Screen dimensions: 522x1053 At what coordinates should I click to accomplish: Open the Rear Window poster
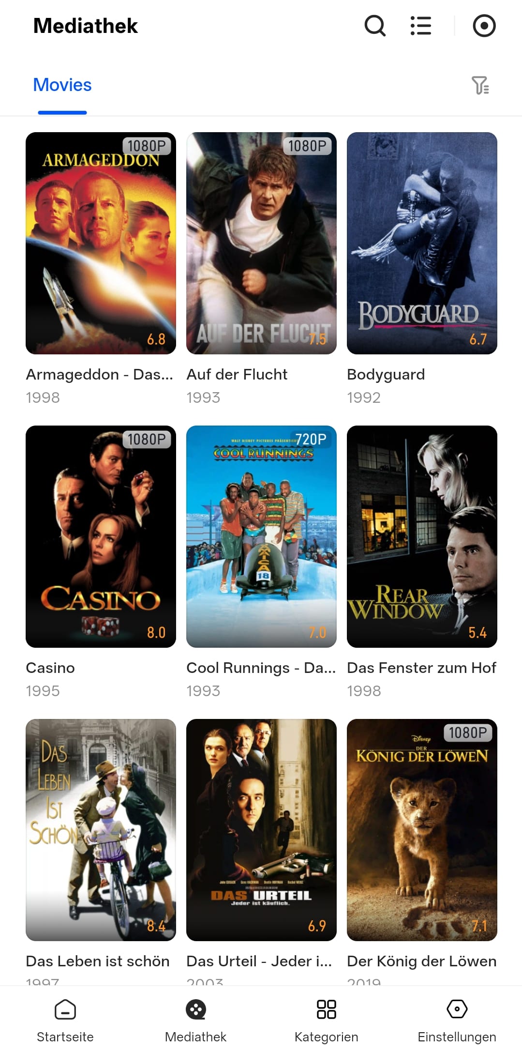(x=422, y=536)
